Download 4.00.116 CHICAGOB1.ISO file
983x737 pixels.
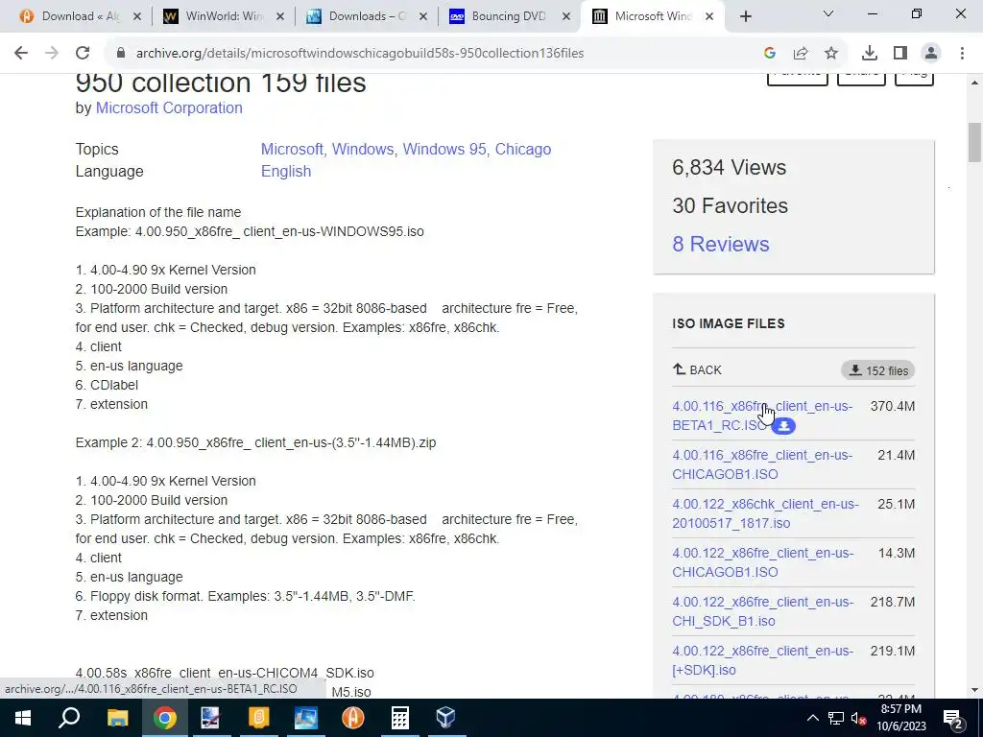[761, 464]
